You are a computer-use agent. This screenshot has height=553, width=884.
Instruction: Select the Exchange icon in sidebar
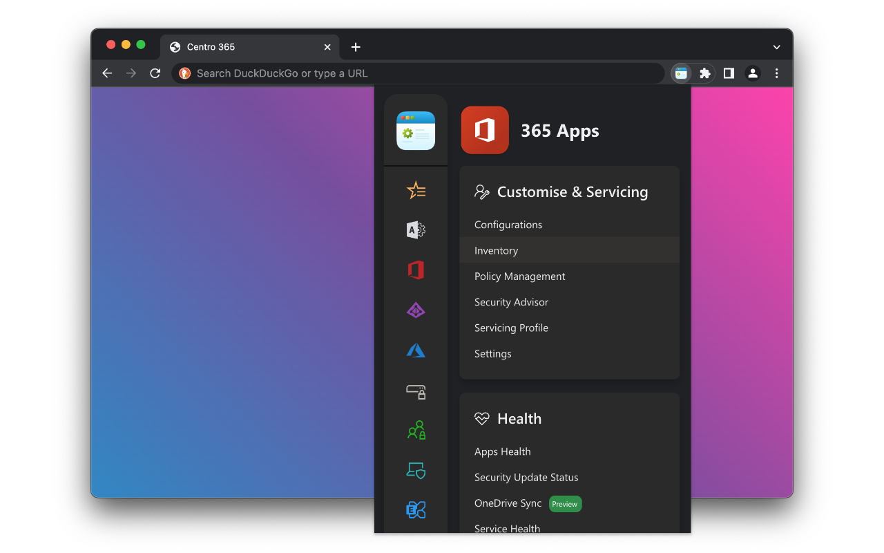click(416, 510)
